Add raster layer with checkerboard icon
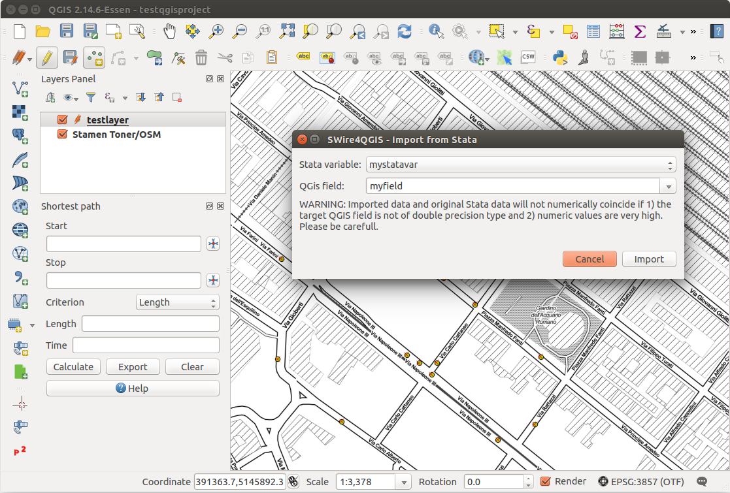The width and height of the screenshot is (730, 493). (x=20, y=112)
